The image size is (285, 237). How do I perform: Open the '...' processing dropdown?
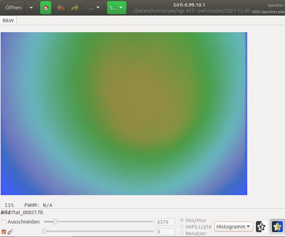[94, 8]
